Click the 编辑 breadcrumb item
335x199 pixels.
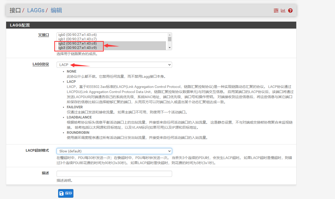click(x=56, y=10)
